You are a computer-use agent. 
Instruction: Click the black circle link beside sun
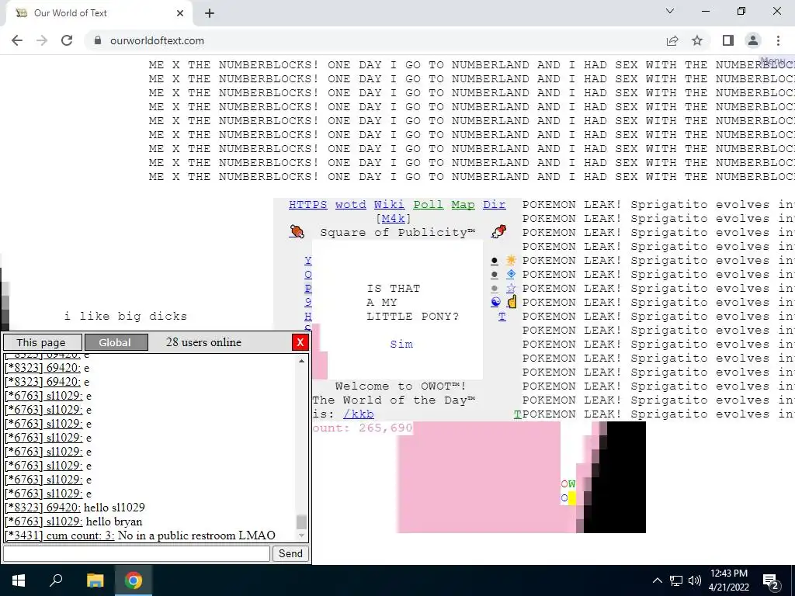pyautogui.click(x=495, y=261)
